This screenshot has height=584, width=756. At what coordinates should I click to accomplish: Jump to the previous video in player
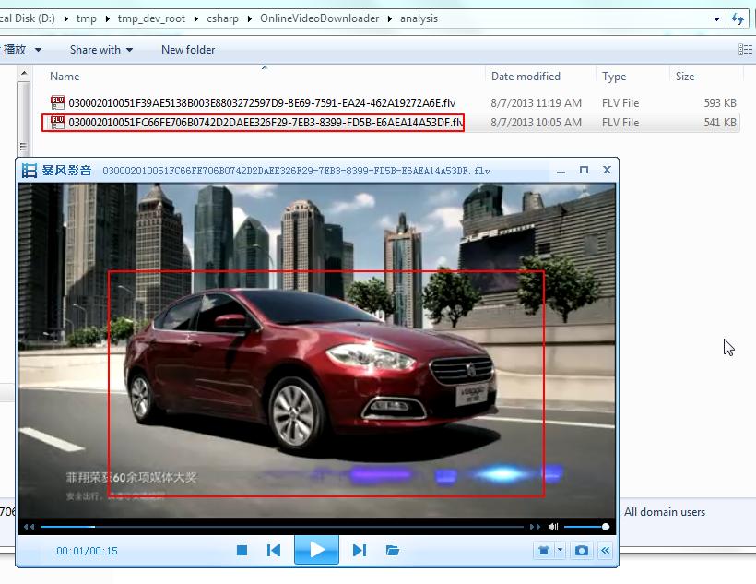tap(274, 550)
